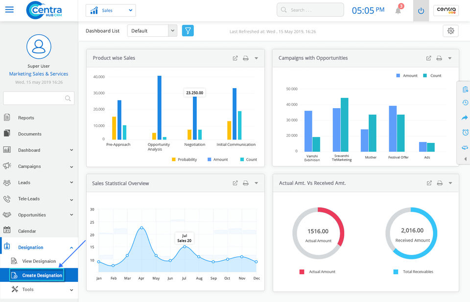470x302 pixels.
Task: Print the Product wise Sales chart
Action: click(x=246, y=58)
